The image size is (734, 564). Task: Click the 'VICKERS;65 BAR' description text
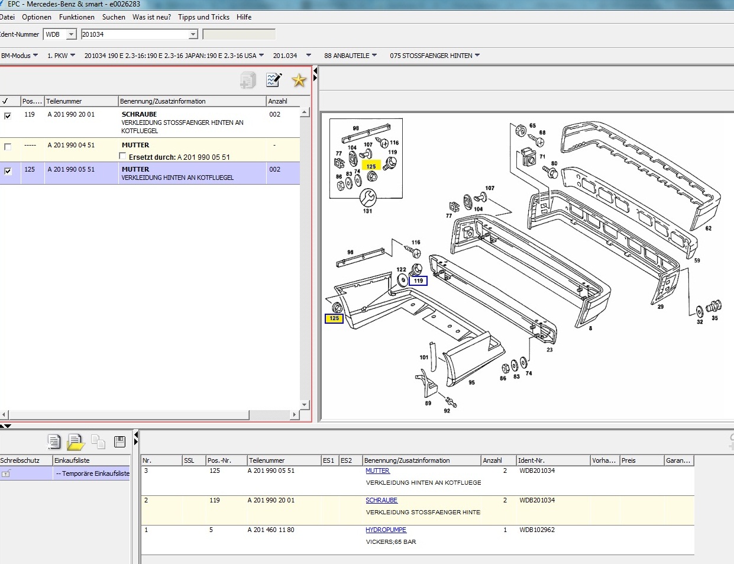391,542
